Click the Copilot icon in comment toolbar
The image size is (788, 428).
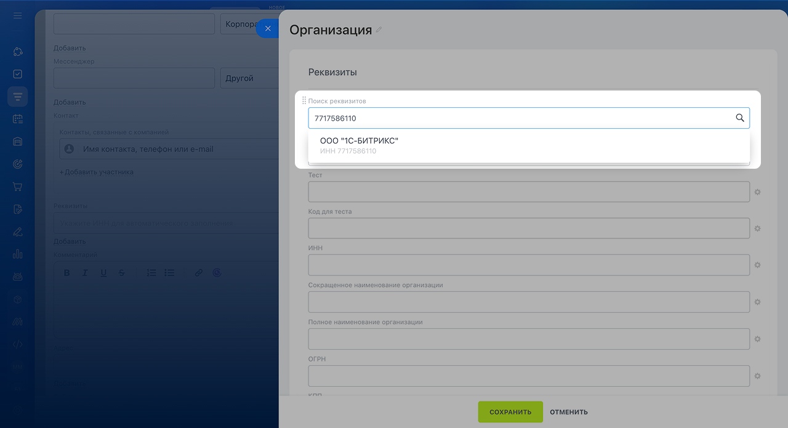point(217,273)
